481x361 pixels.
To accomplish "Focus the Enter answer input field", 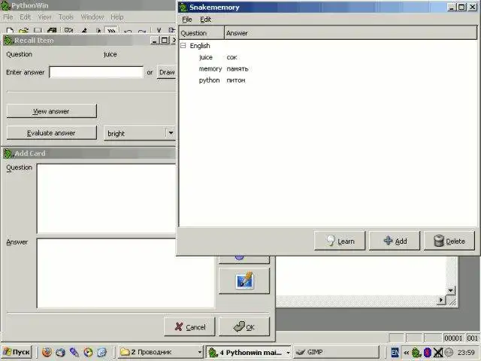I will point(96,72).
